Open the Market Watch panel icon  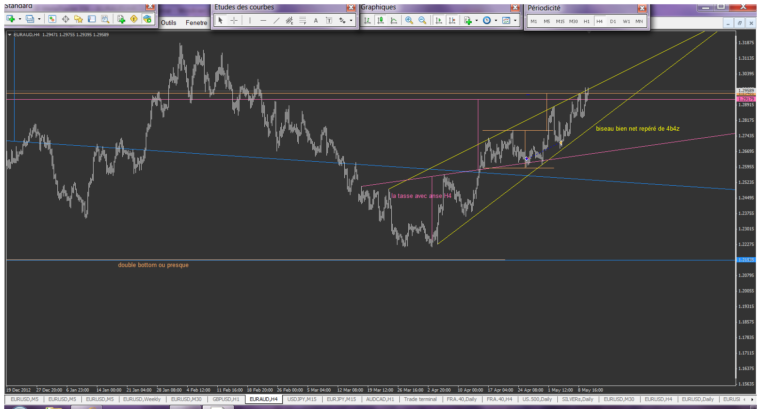click(52, 19)
